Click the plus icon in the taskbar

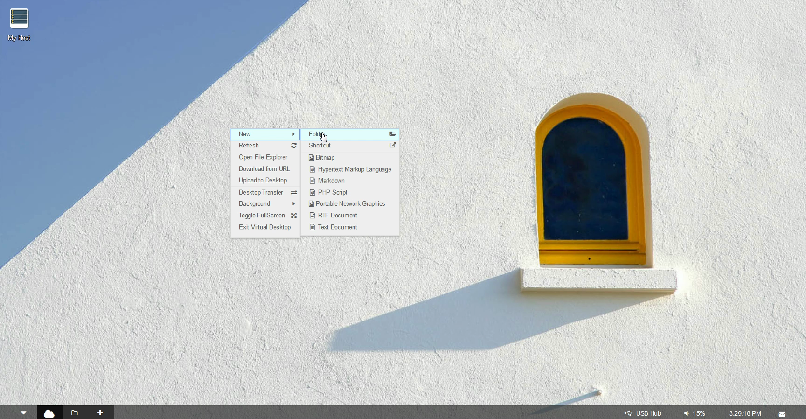100,413
